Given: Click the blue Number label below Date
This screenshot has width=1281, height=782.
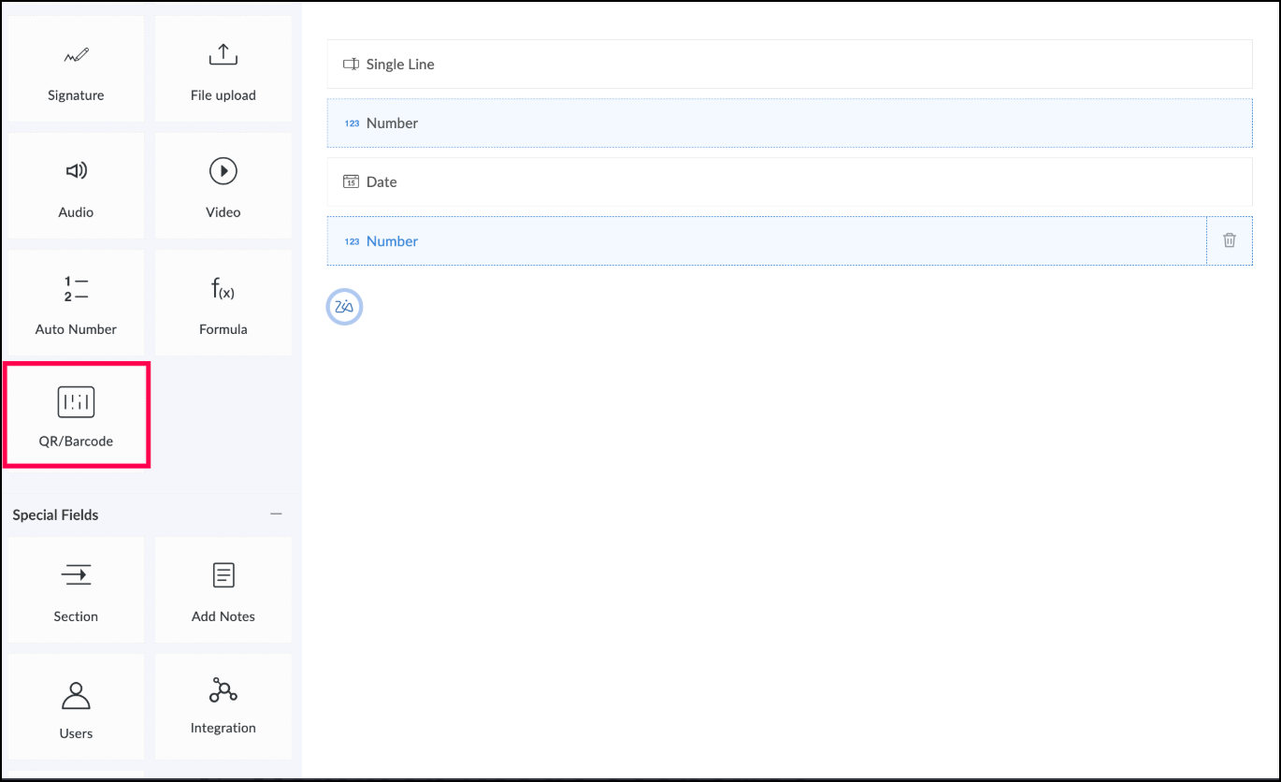Looking at the screenshot, I should click(392, 241).
